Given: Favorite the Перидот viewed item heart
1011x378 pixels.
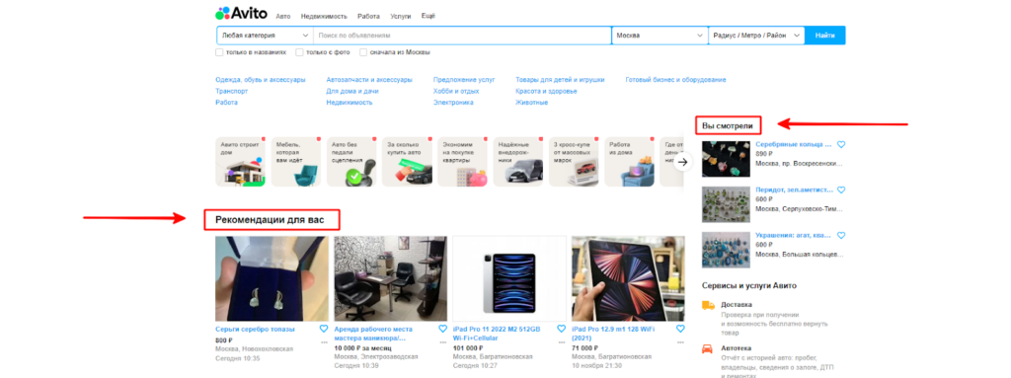Looking at the screenshot, I should pos(841,190).
